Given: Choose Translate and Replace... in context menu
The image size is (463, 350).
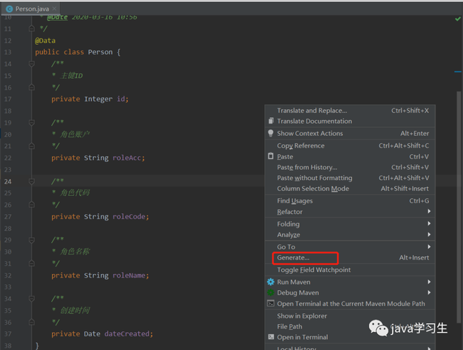Looking at the screenshot, I should (350, 111).
